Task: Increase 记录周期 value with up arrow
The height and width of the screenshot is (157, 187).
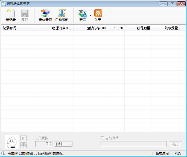Action: tap(51, 143)
